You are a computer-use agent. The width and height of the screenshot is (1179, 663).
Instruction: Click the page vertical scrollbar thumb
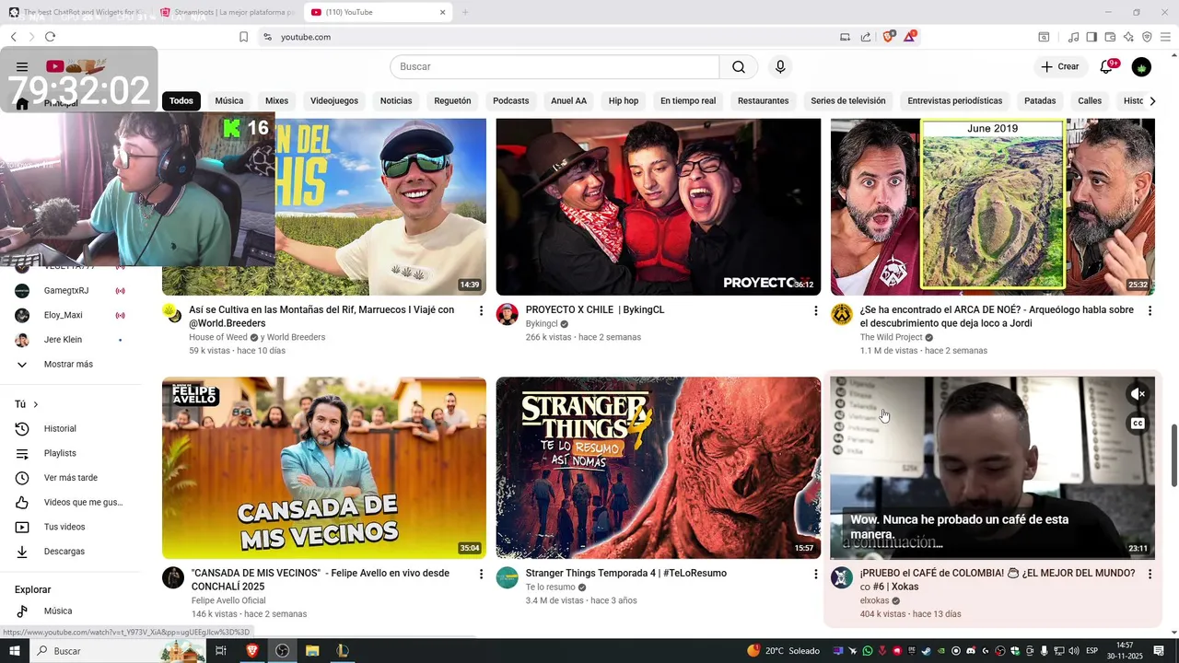(1173, 455)
